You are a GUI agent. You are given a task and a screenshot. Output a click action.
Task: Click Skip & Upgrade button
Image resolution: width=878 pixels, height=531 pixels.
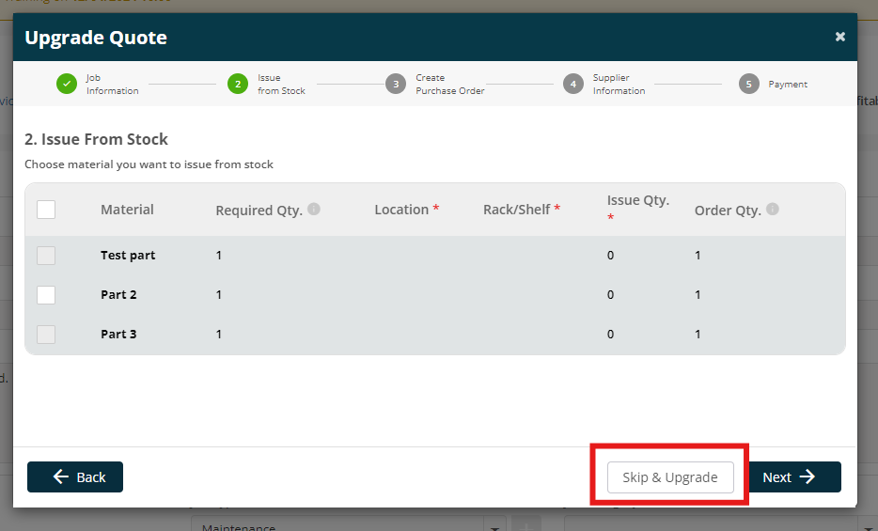[x=670, y=477]
